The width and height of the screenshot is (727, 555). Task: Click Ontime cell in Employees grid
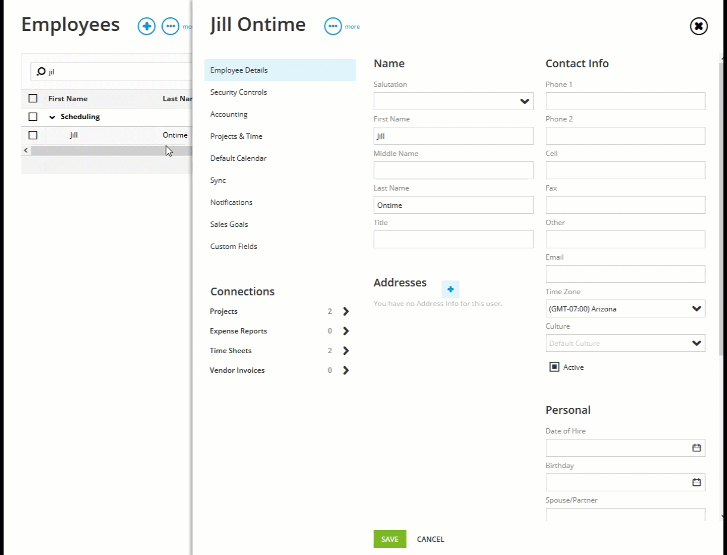pos(175,135)
